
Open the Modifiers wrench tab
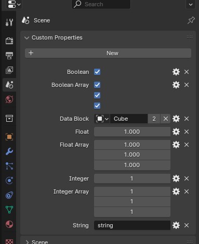tap(9, 151)
